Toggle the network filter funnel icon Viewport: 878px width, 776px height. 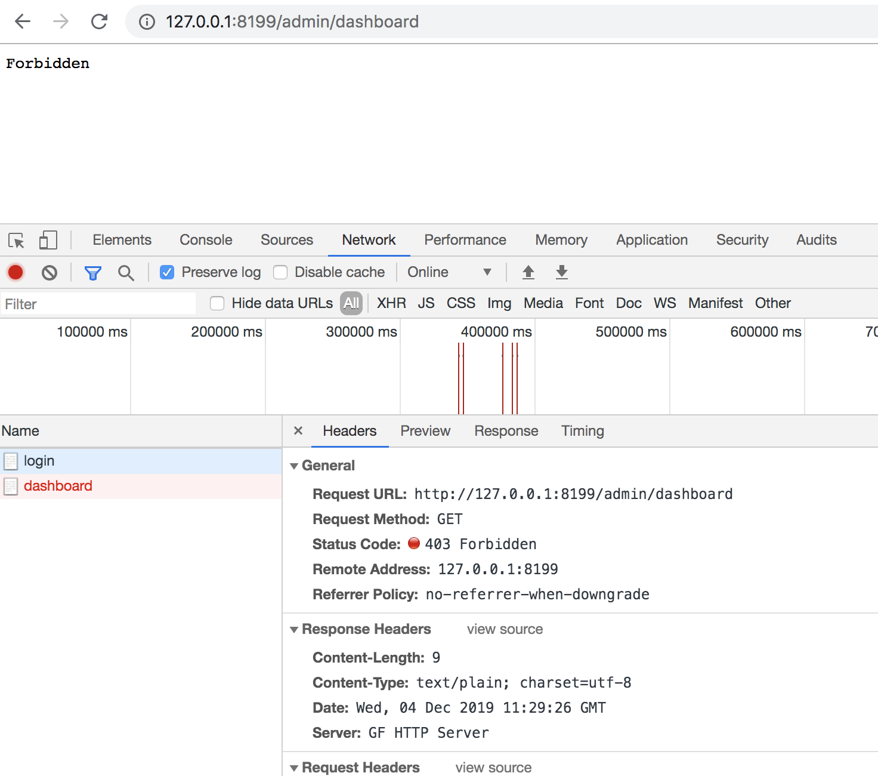92,273
